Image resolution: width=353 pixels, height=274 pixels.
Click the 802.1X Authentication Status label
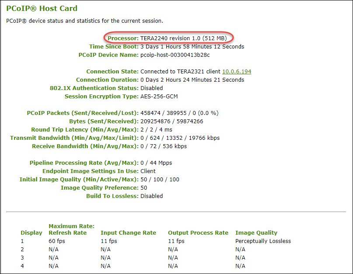pos(94,88)
